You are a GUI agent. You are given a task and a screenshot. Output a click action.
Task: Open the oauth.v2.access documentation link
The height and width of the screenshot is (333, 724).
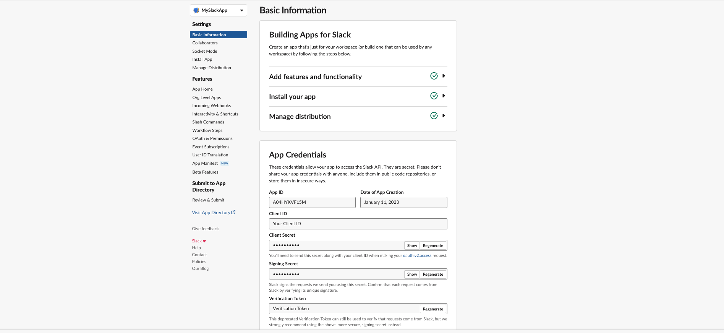(x=417, y=255)
